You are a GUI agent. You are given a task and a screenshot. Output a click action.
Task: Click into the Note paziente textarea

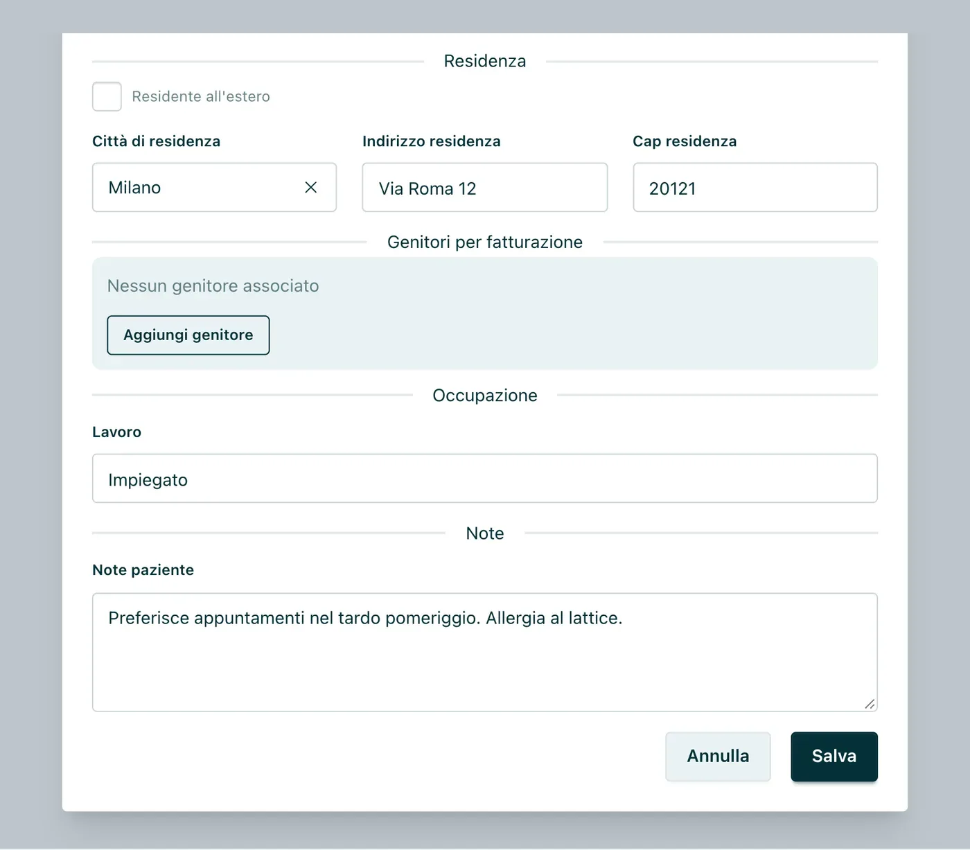tap(485, 653)
